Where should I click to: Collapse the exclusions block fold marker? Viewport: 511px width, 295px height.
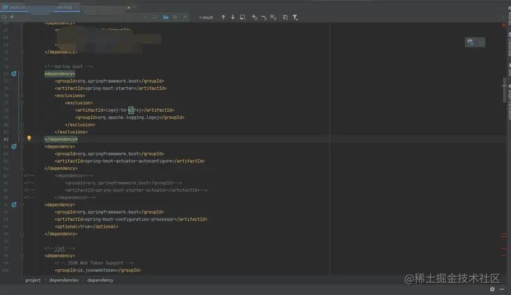click(23, 96)
